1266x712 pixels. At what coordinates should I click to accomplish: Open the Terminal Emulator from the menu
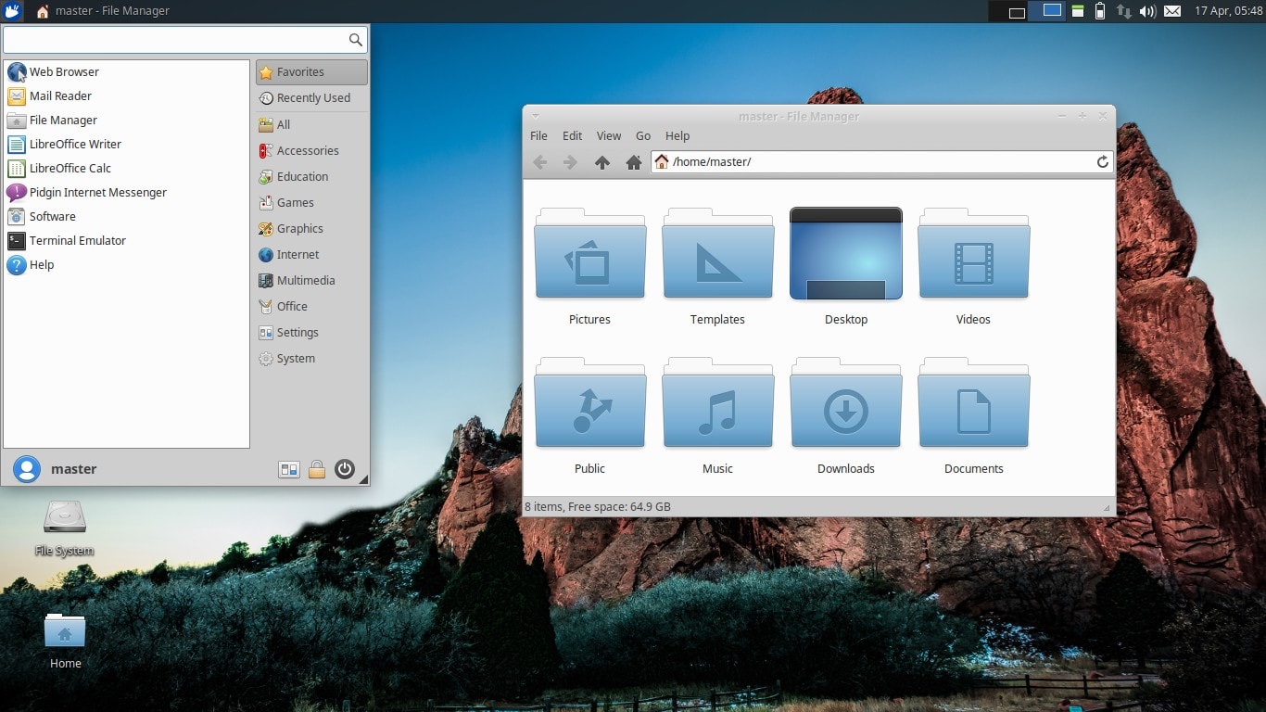click(x=78, y=240)
